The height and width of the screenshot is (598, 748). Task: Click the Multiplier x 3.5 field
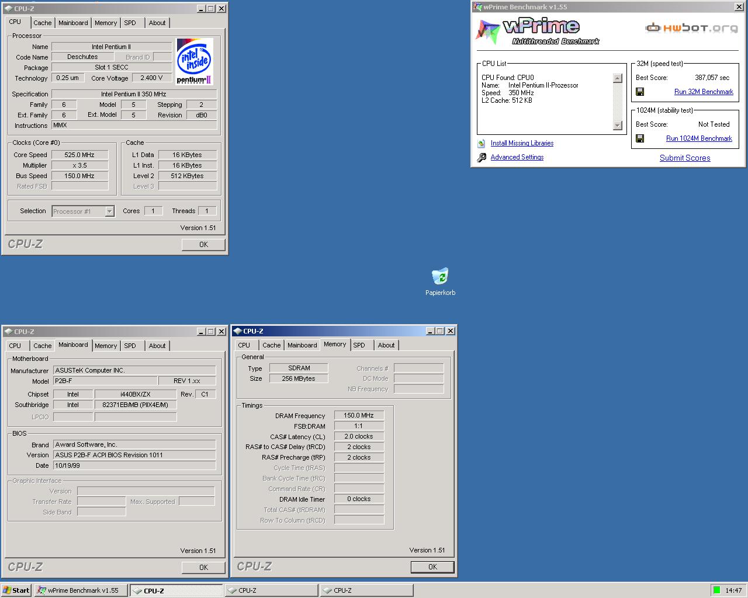(80, 165)
